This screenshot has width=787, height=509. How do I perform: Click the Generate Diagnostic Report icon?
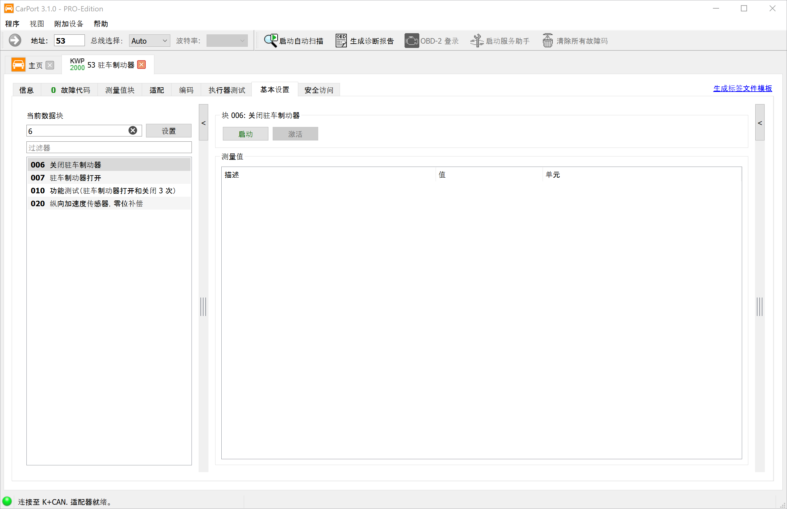click(x=341, y=40)
